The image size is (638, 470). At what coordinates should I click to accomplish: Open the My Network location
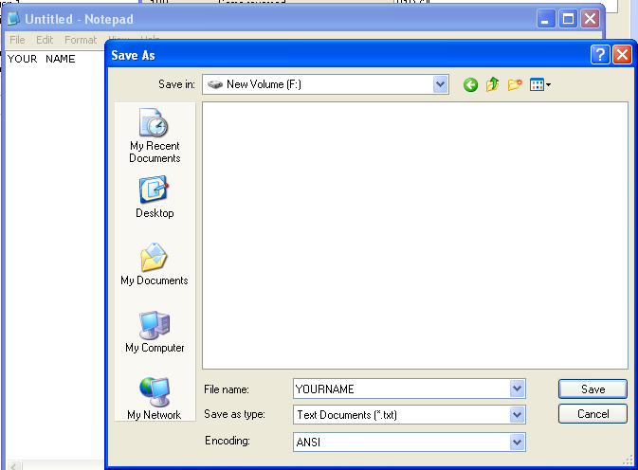point(155,398)
